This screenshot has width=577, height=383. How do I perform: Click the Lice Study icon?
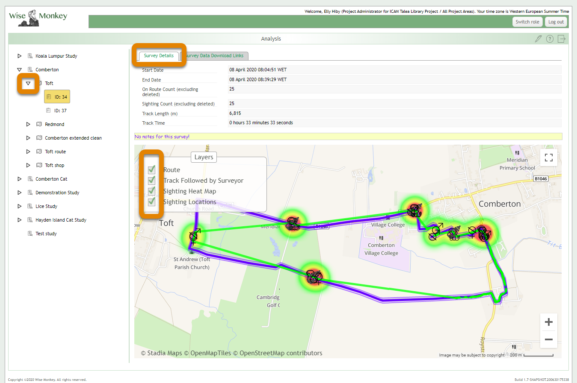(30, 206)
